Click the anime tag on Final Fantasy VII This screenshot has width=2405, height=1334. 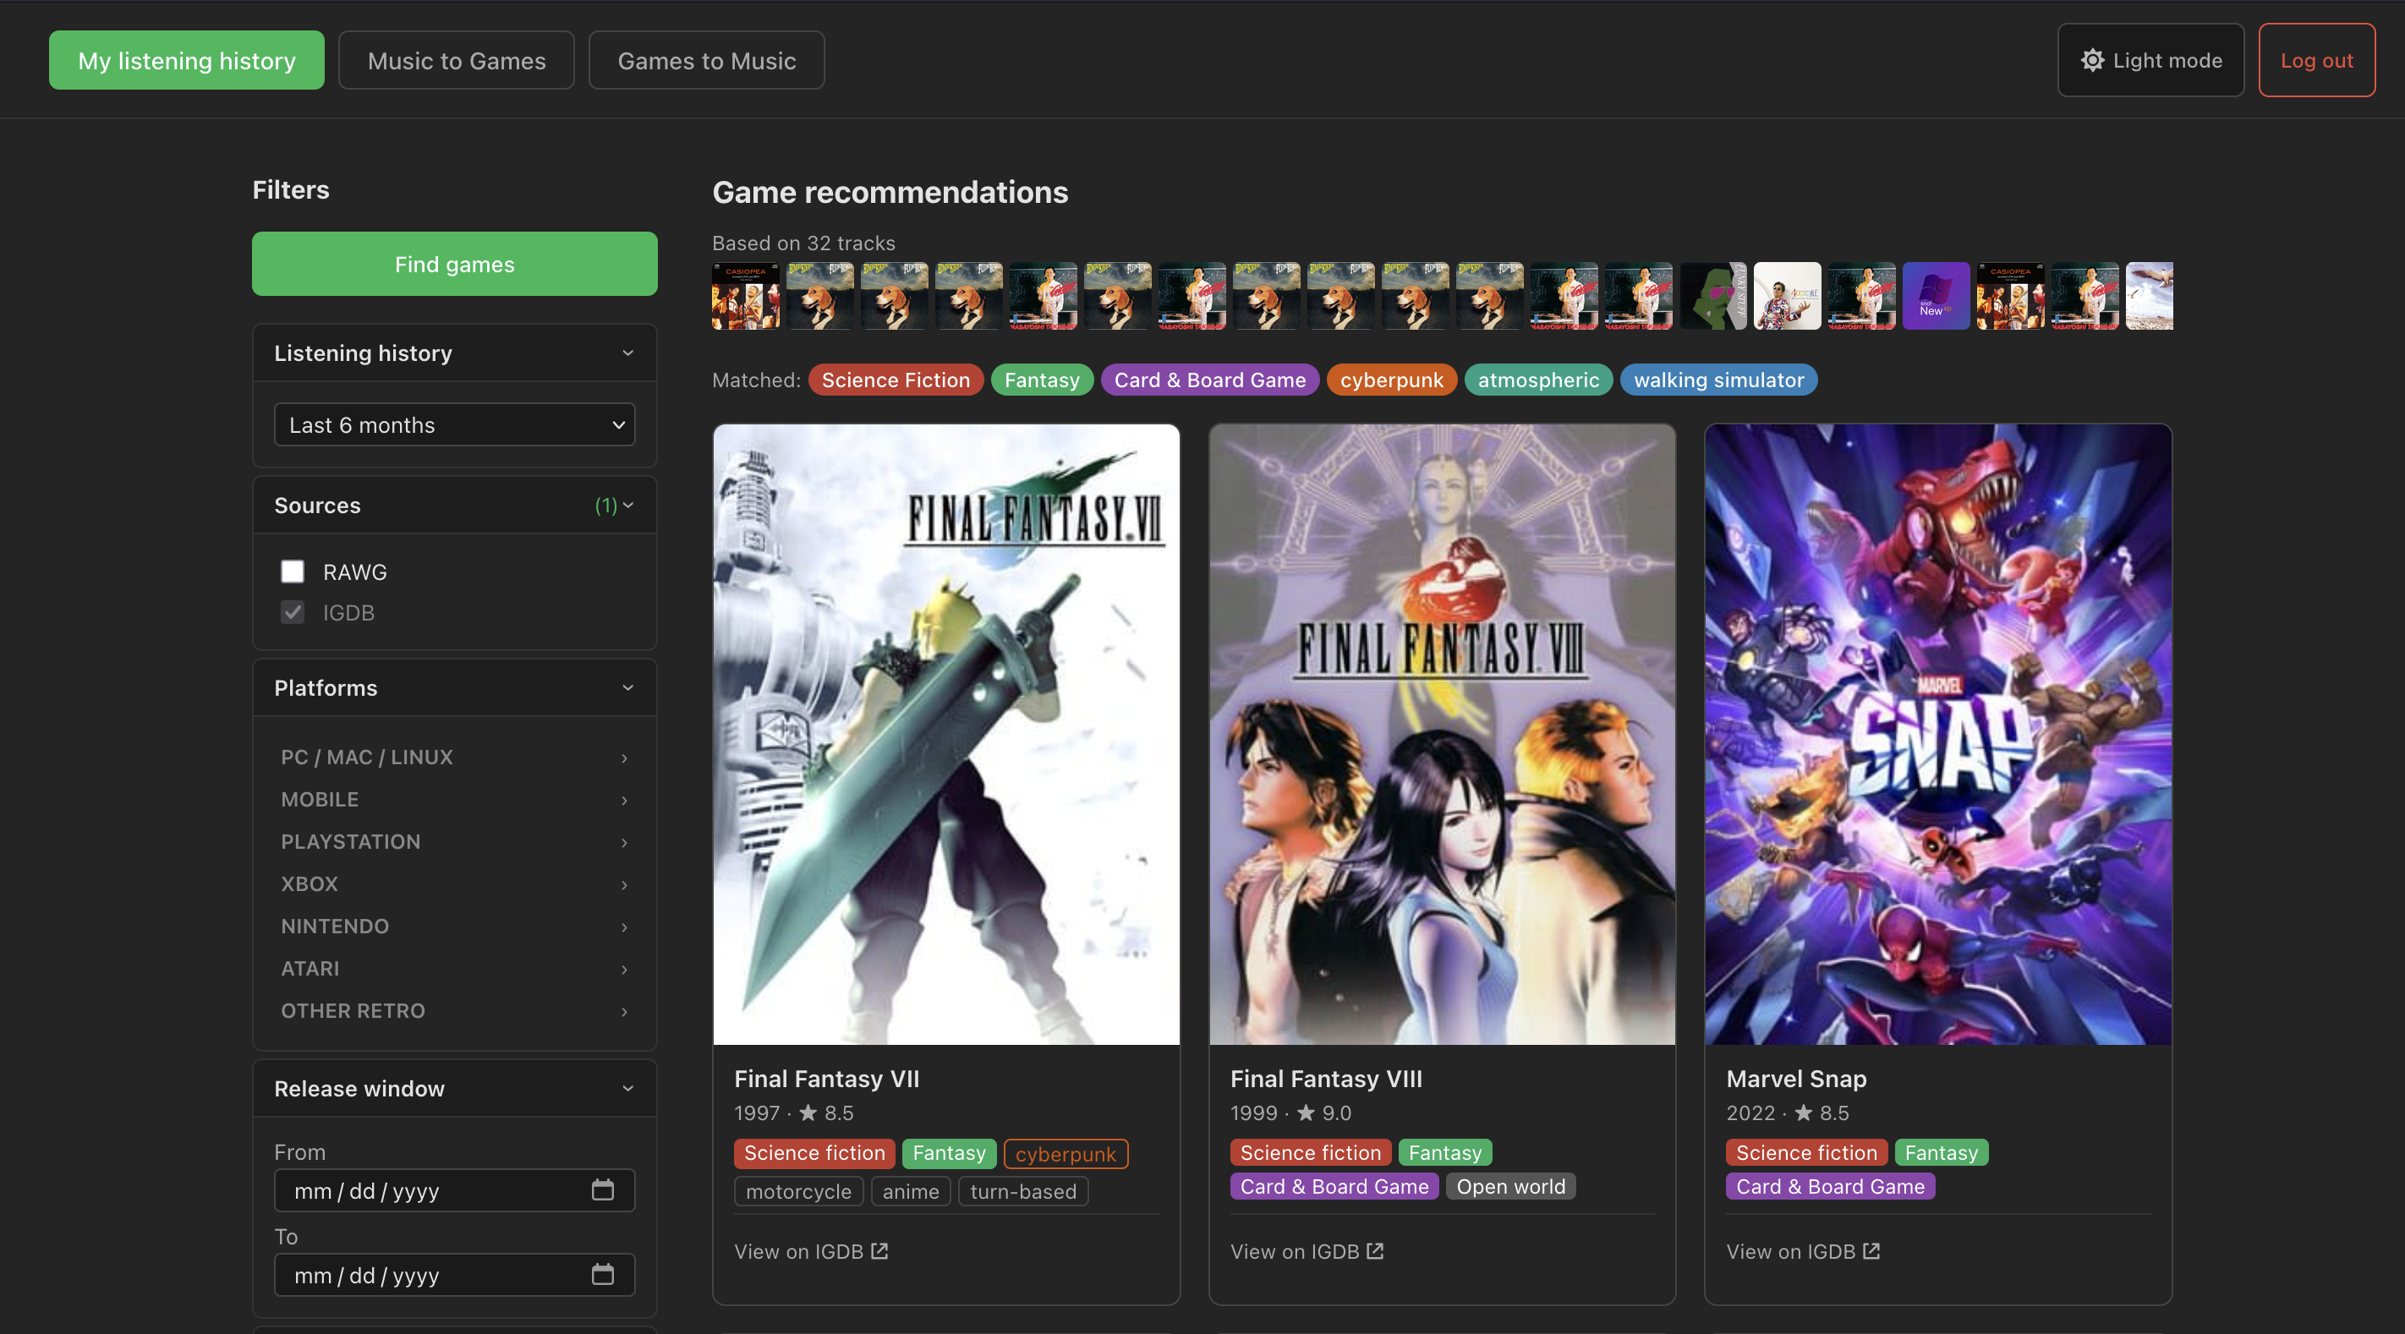912,1191
